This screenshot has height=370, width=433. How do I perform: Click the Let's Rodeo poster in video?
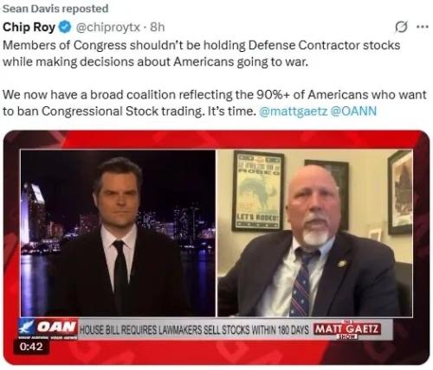tap(258, 191)
